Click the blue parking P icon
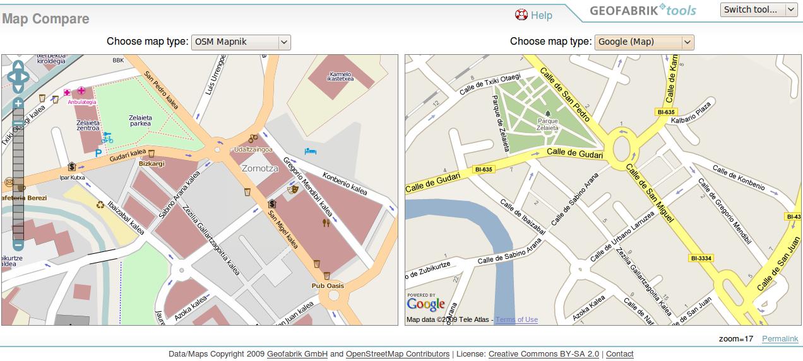This screenshot has height=361, width=803. [x=98, y=152]
